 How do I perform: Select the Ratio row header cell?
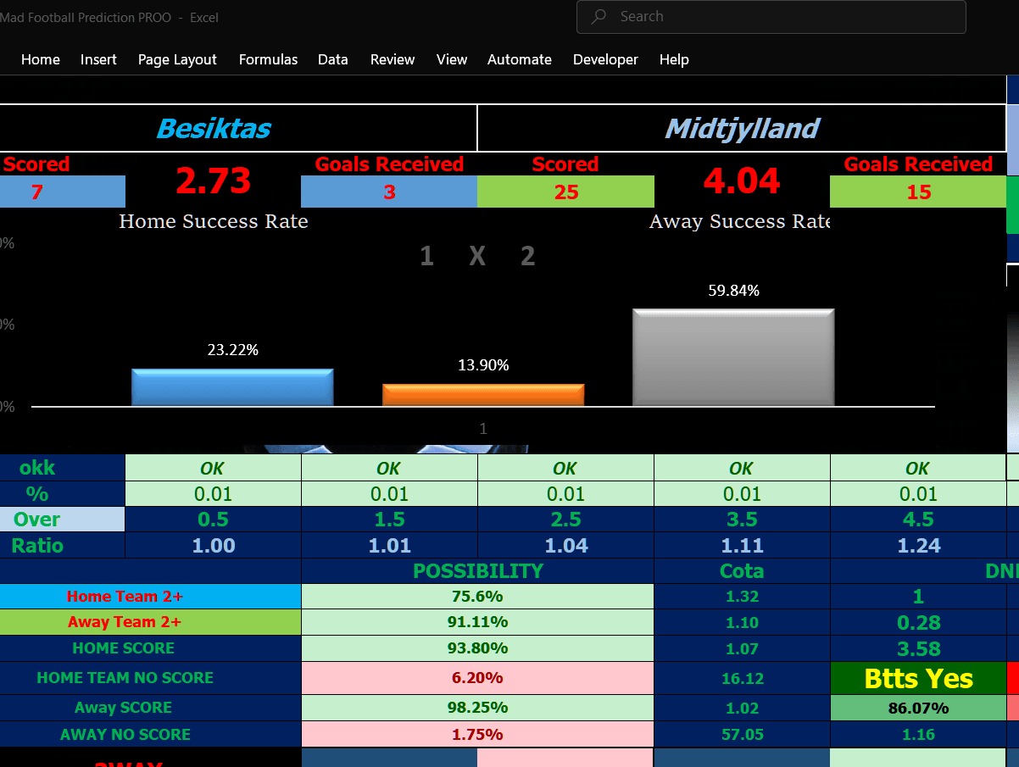tap(63, 545)
